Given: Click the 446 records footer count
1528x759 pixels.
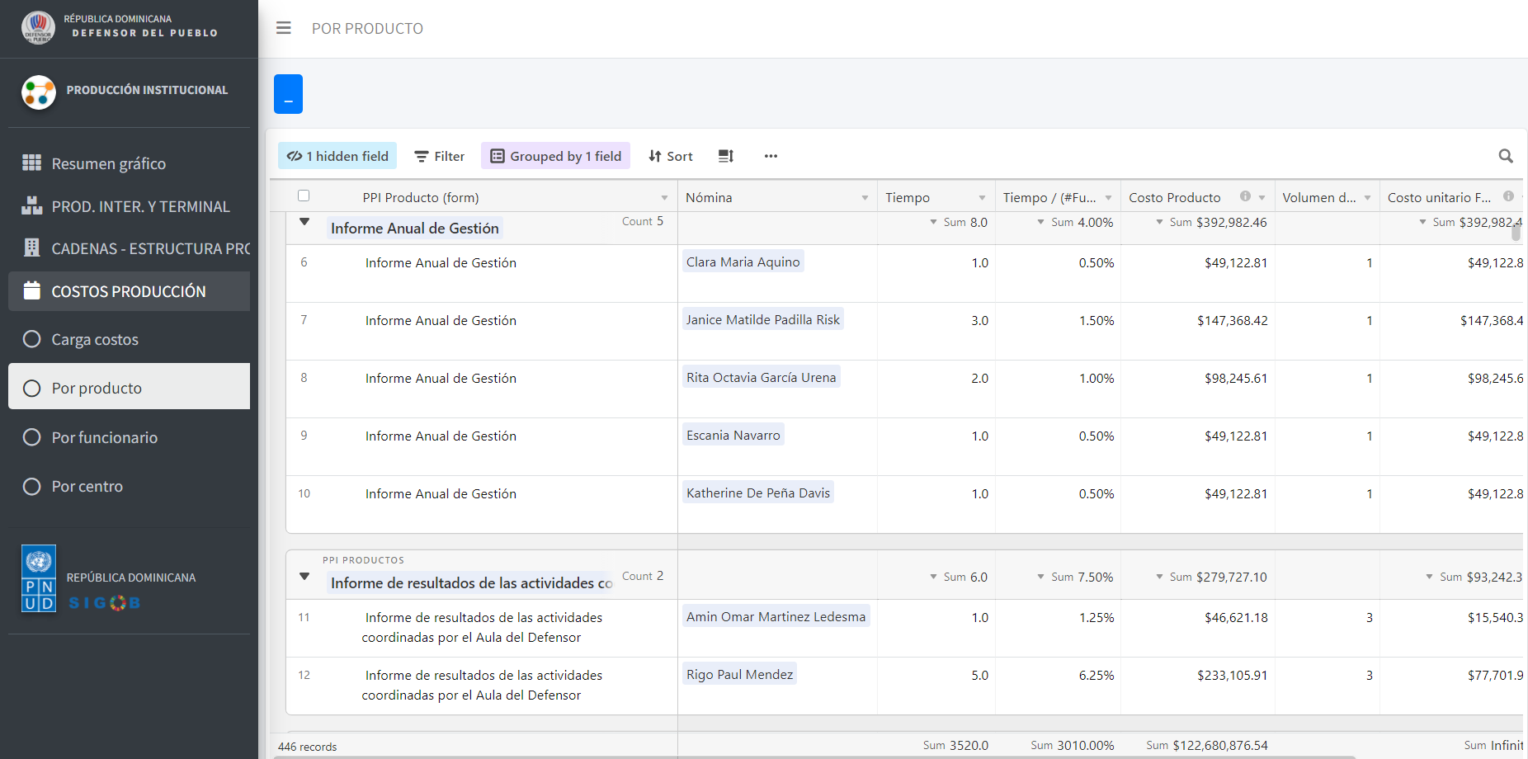Looking at the screenshot, I should tap(307, 747).
